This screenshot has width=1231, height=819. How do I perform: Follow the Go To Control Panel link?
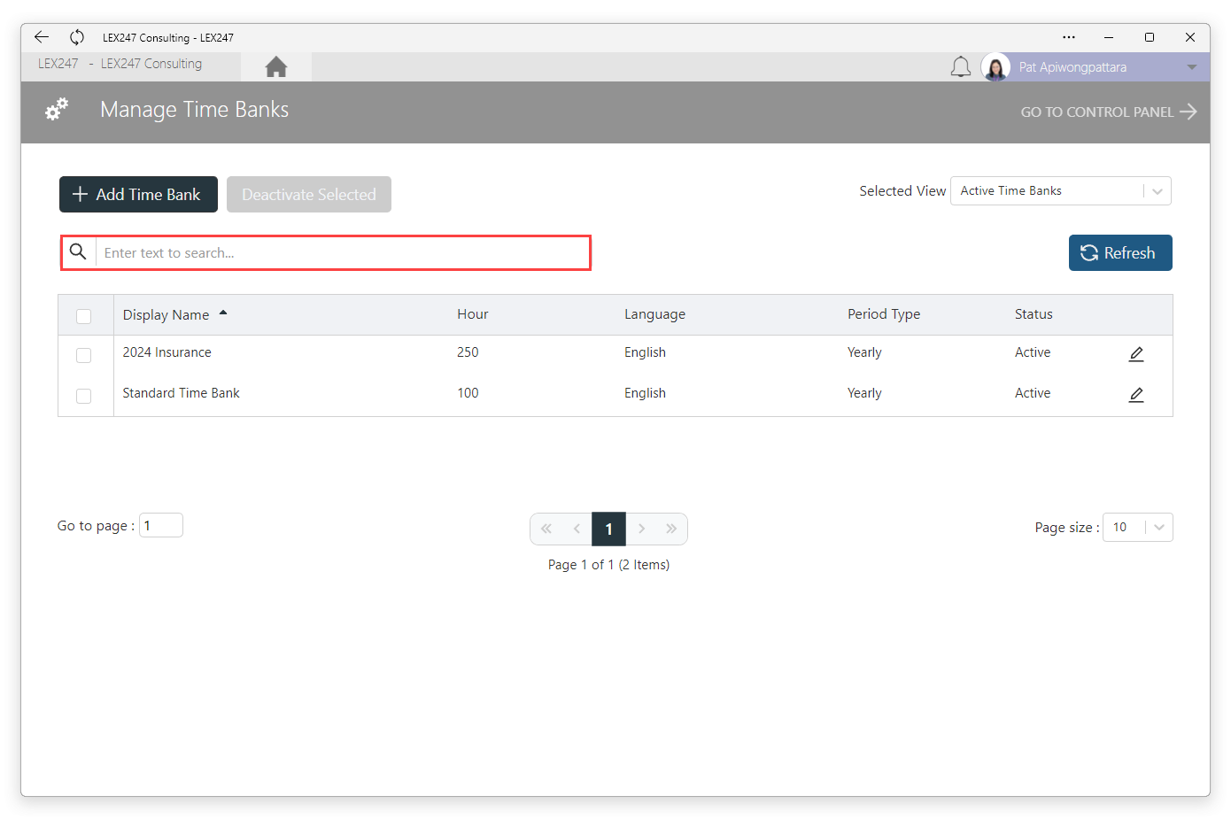1109,112
